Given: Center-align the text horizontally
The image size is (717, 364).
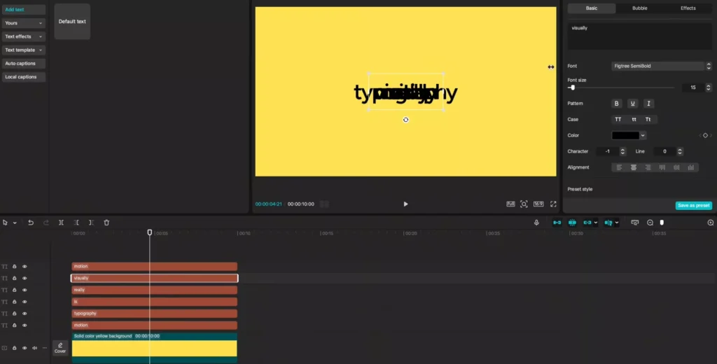Looking at the screenshot, I should (x=633, y=167).
